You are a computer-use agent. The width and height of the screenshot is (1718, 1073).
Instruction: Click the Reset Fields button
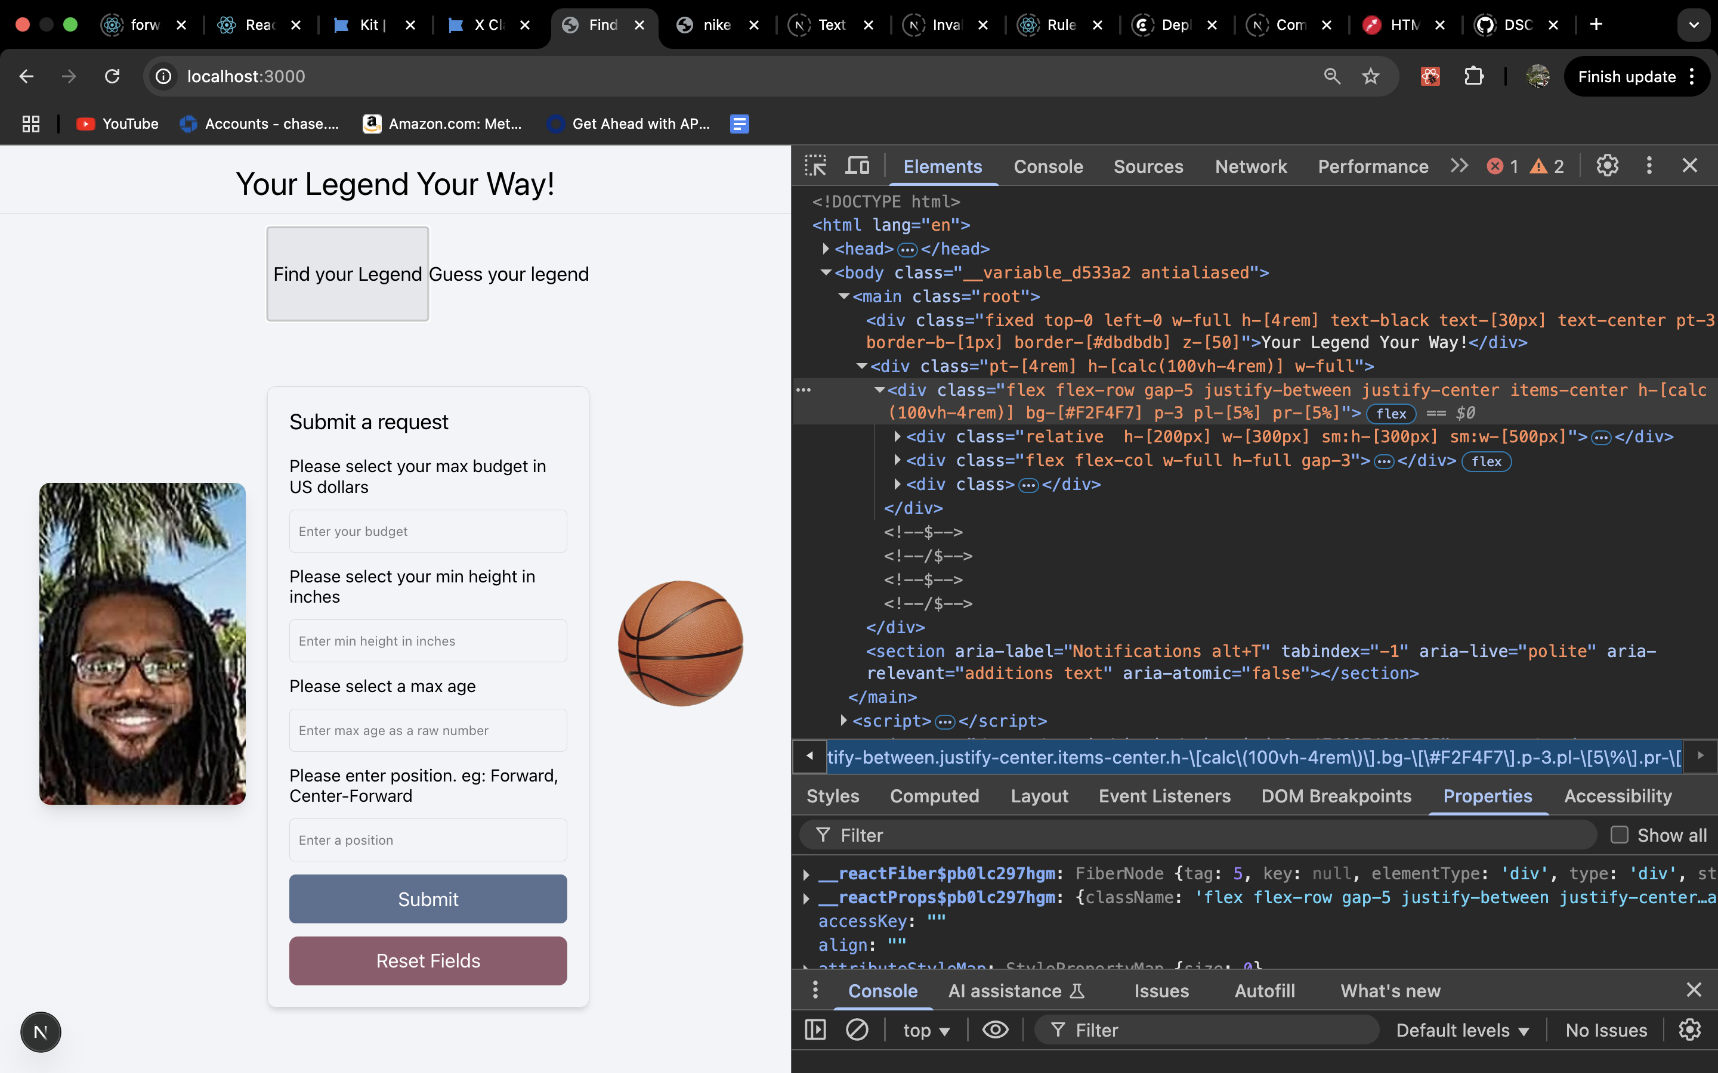428,961
